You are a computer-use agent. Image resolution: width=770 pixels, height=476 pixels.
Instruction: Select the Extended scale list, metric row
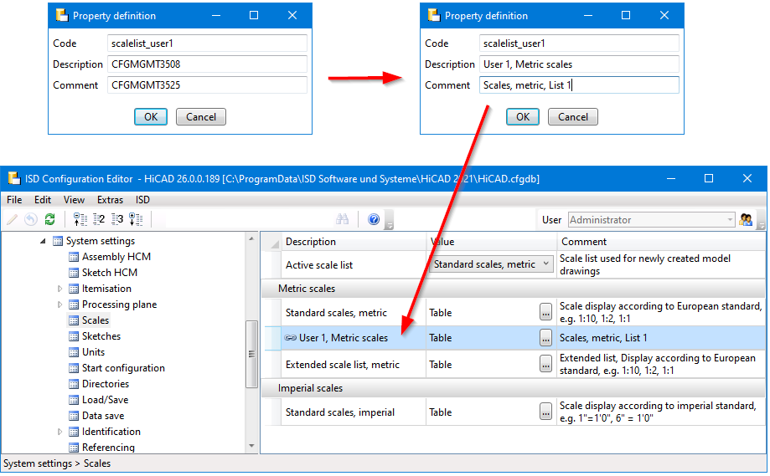coord(515,364)
